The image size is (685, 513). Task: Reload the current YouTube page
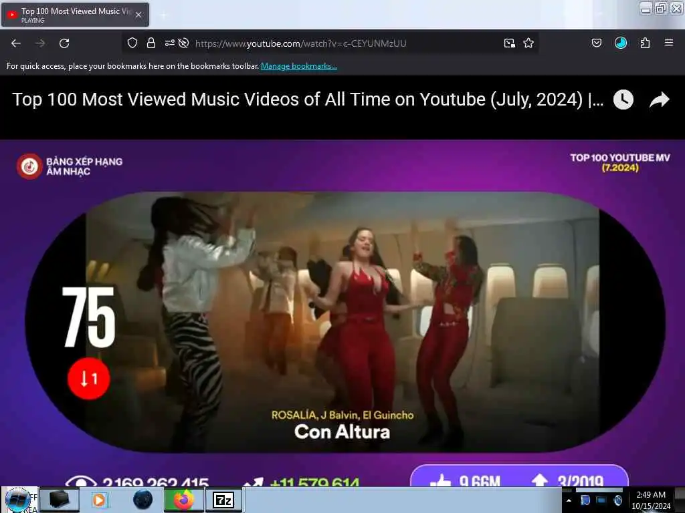pyautogui.click(x=64, y=43)
